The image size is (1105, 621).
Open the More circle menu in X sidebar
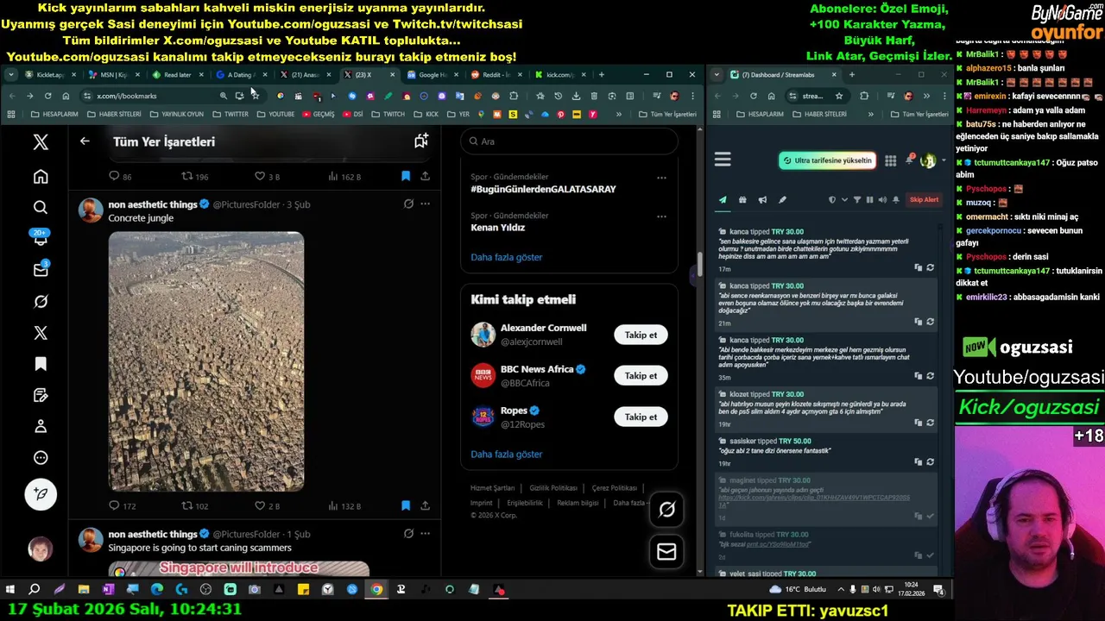click(41, 458)
